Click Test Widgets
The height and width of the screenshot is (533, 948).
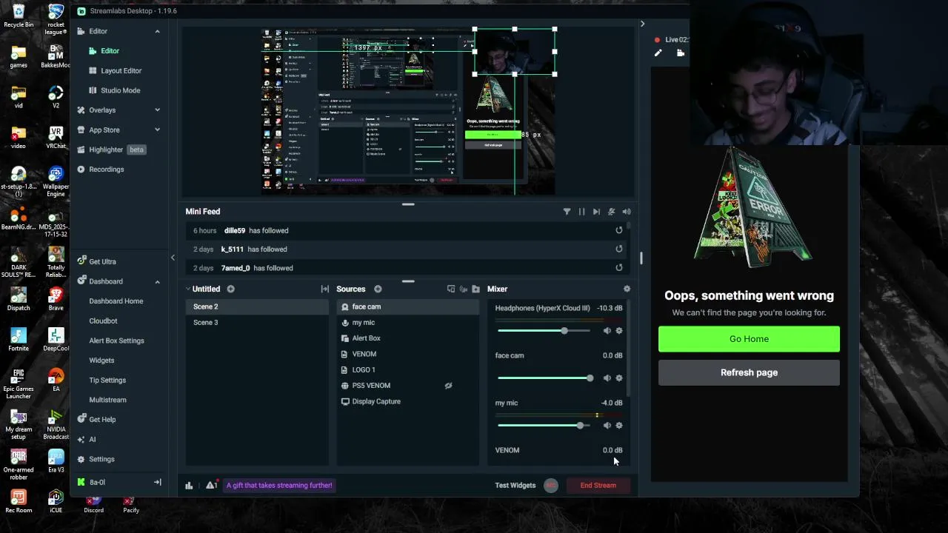515,486
